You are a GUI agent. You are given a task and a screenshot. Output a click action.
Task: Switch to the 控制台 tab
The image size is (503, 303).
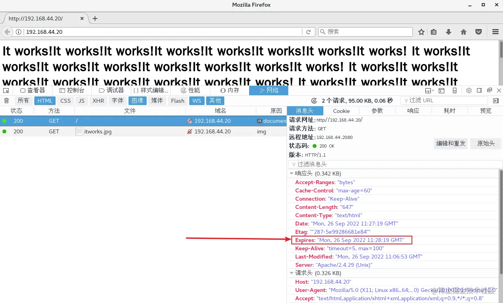tap(71, 91)
